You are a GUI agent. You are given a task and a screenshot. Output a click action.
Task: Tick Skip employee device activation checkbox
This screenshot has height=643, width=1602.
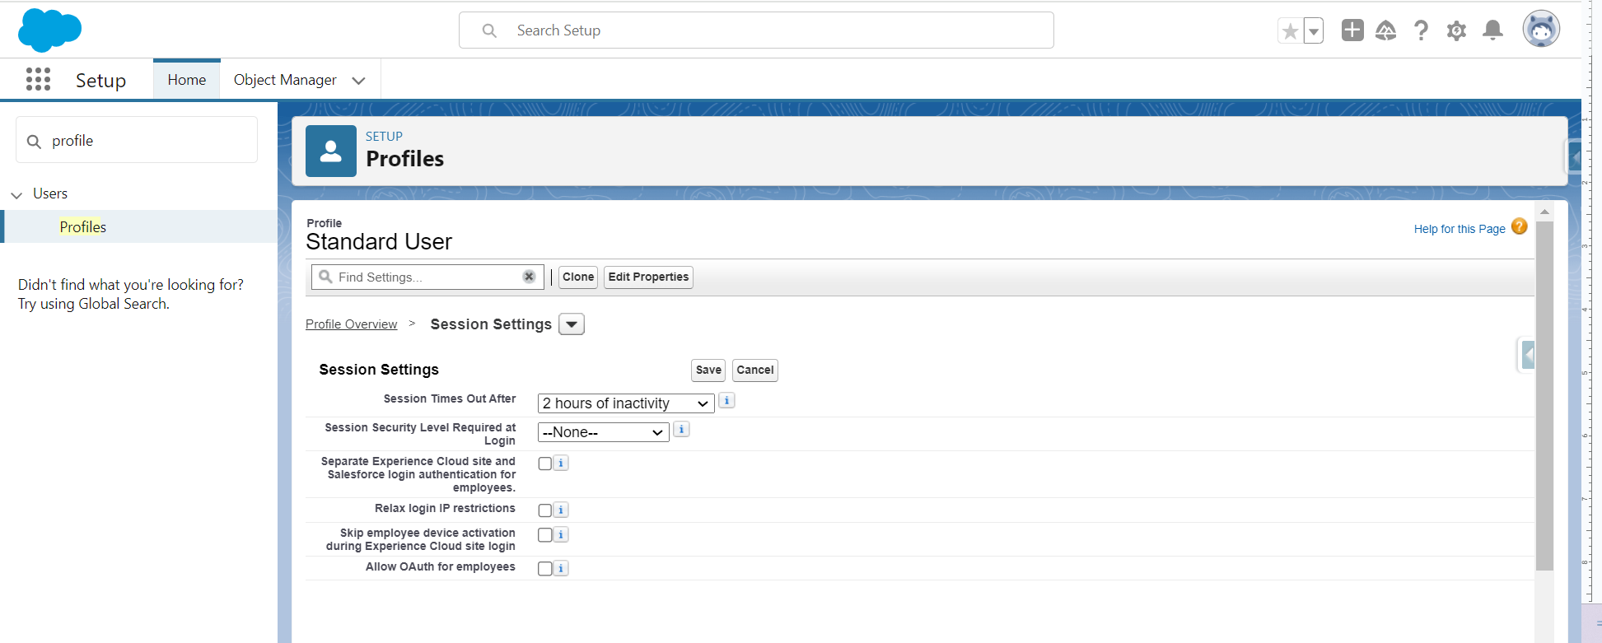[544, 535]
